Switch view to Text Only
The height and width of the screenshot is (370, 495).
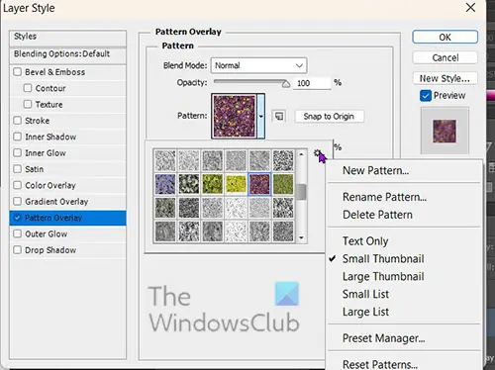365,241
